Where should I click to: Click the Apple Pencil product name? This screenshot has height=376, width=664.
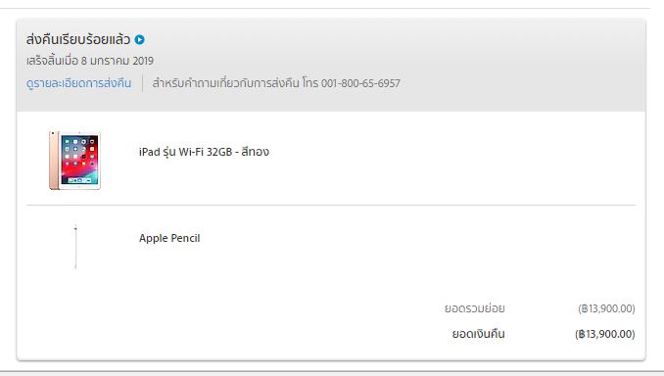(169, 238)
